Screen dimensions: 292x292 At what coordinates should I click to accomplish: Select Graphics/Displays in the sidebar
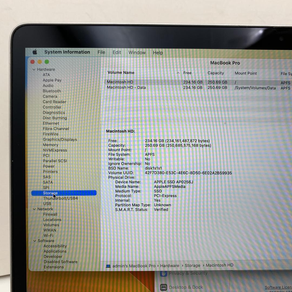pyautogui.click(x=60, y=140)
